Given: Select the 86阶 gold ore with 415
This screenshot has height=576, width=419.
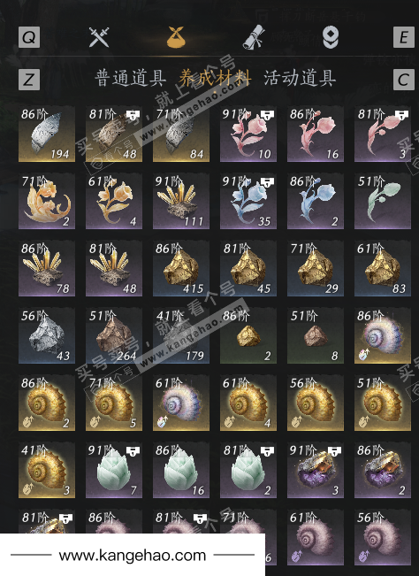Looking at the screenshot, I should pos(181,268).
